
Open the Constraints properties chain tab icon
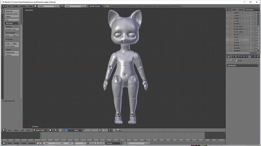(x=247, y=56)
